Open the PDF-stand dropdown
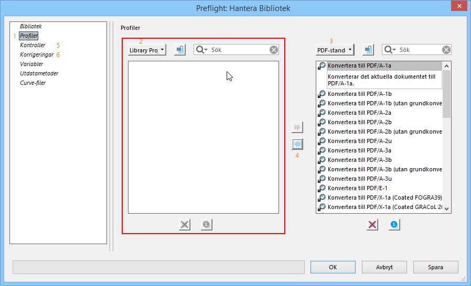This screenshot has width=471, height=286. [x=335, y=50]
